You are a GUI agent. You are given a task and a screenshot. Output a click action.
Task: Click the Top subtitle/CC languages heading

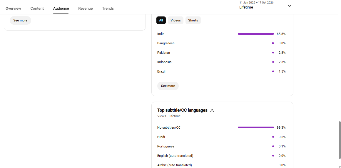(182, 110)
